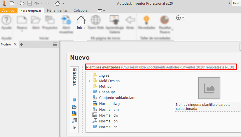Click the Abrir ribbon button
This screenshot has width=241, height=137.
click(x=36, y=22)
